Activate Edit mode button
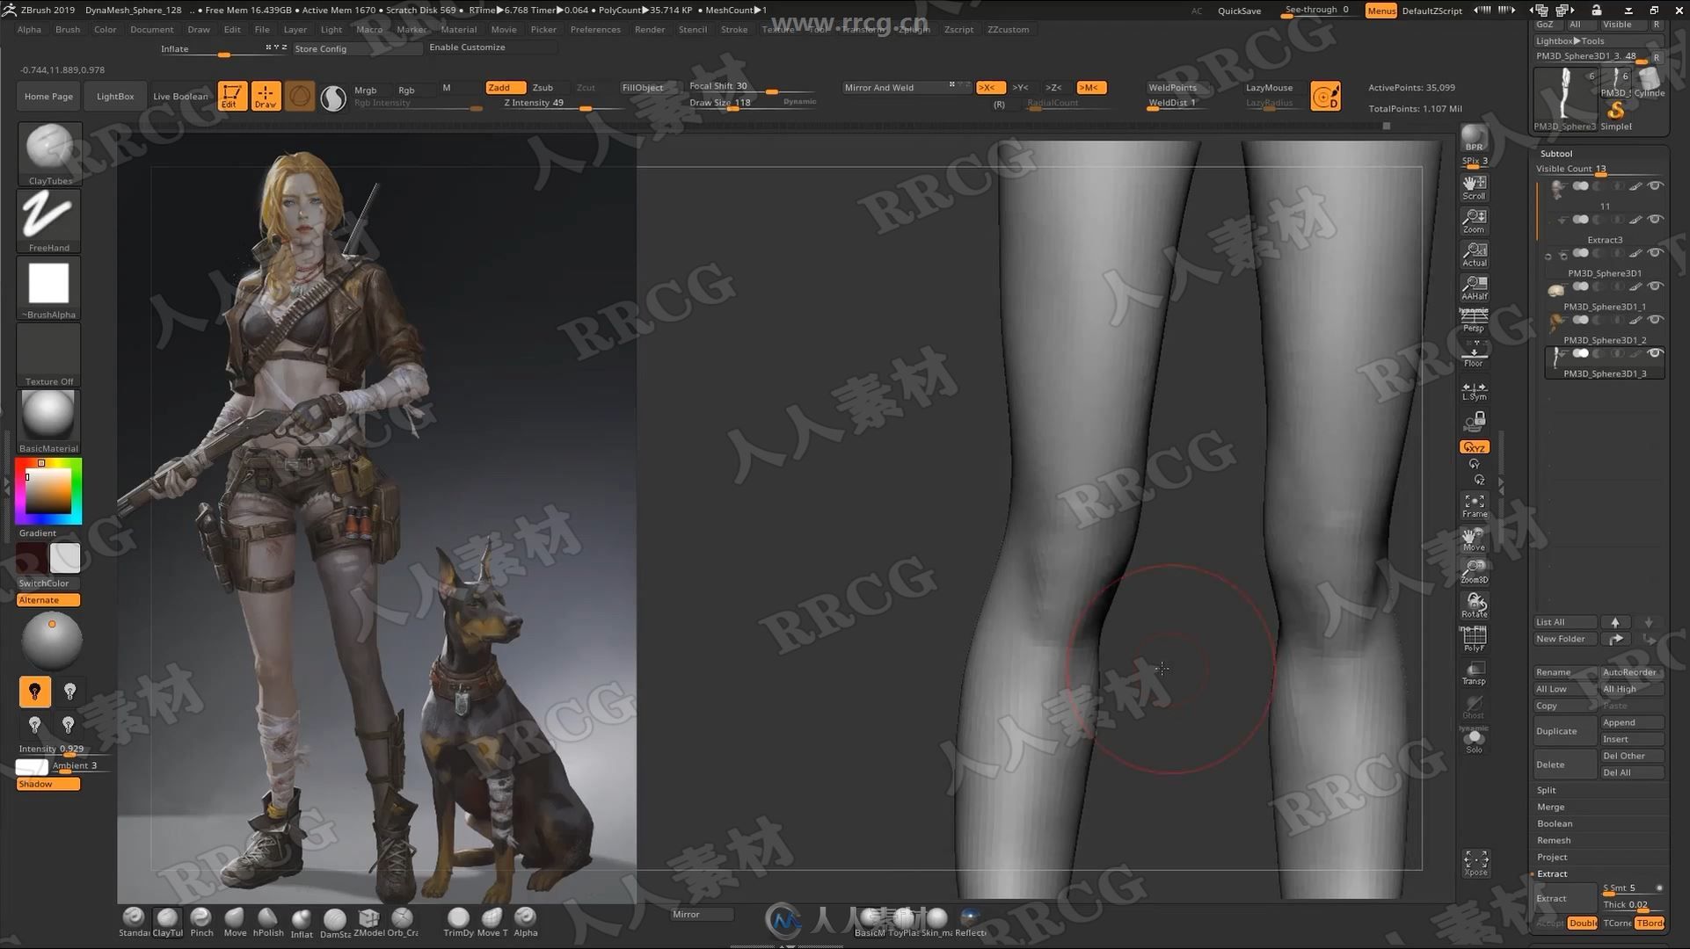 click(x=232, y=96)
